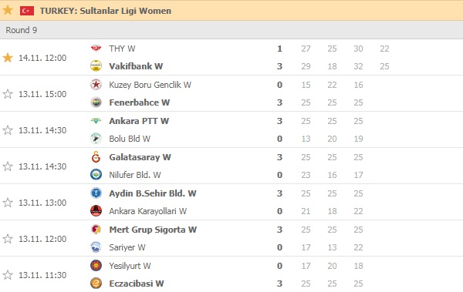The height and width of the screenshot is (292, 463).
Task: Click the Kuzey Boru Genclik W logo
Action: click(96, 85)
